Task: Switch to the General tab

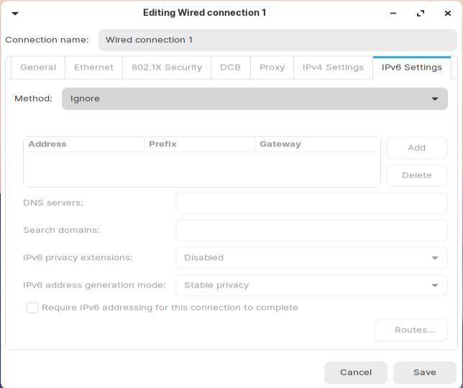Action: click(x=38, y=68)
